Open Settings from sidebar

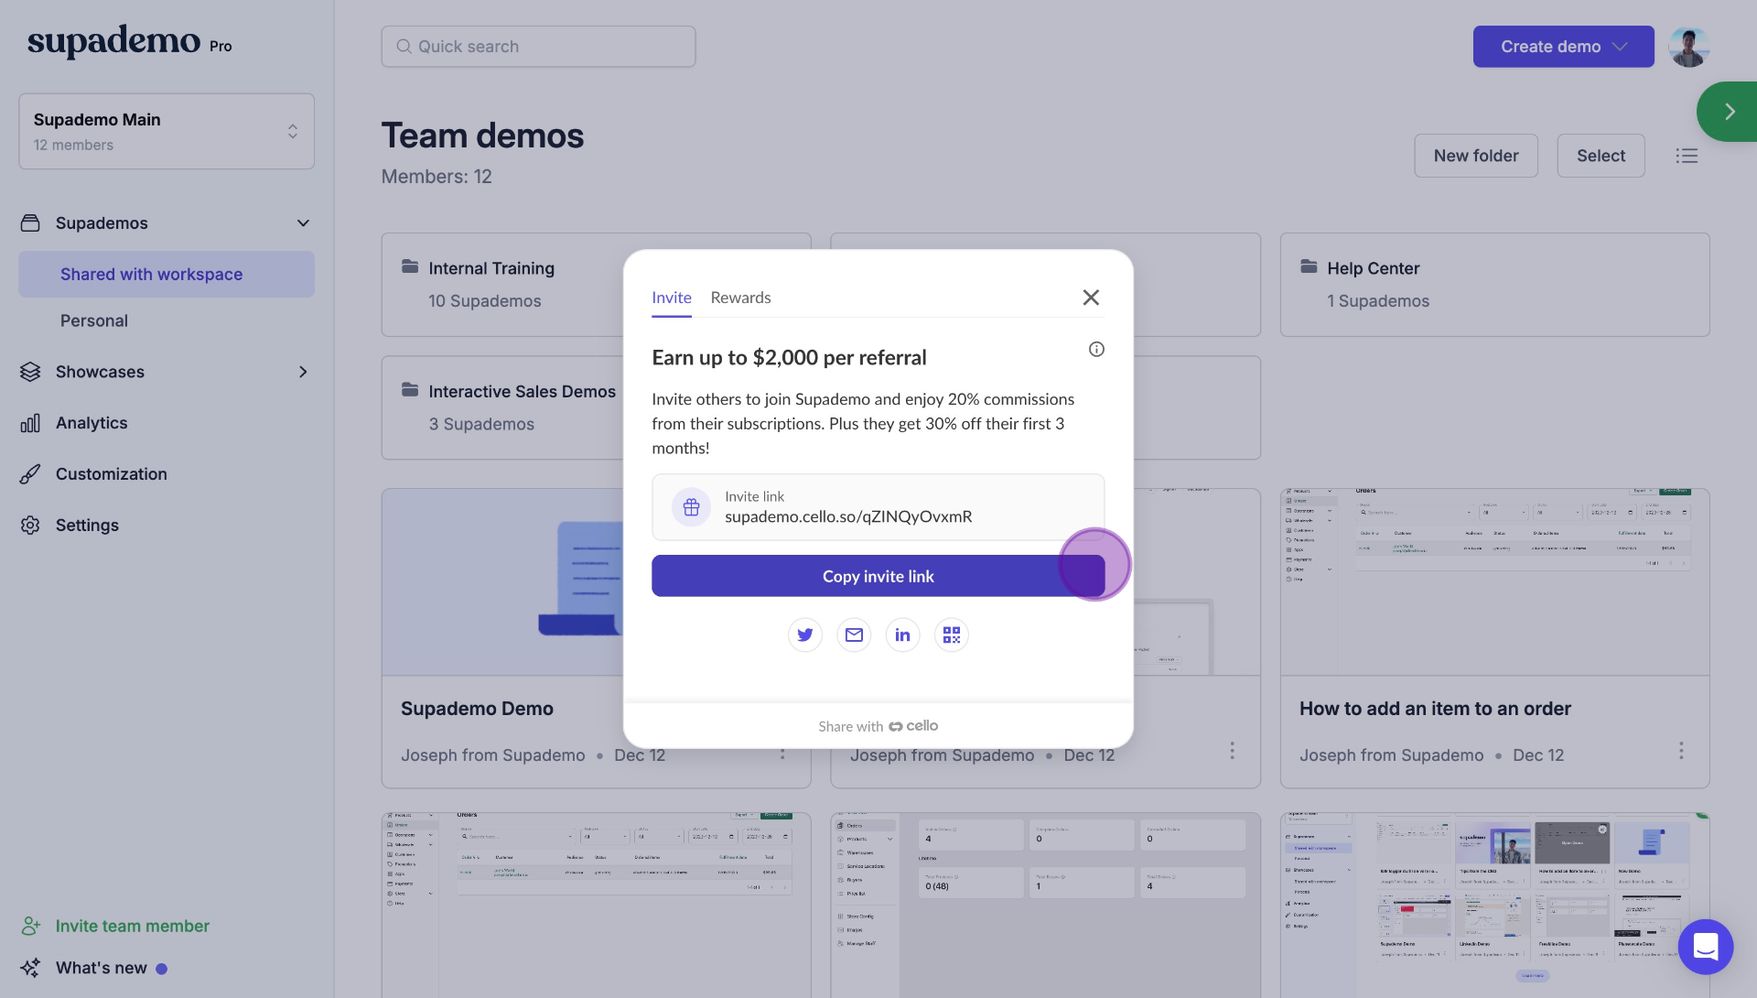click(87, 526)
